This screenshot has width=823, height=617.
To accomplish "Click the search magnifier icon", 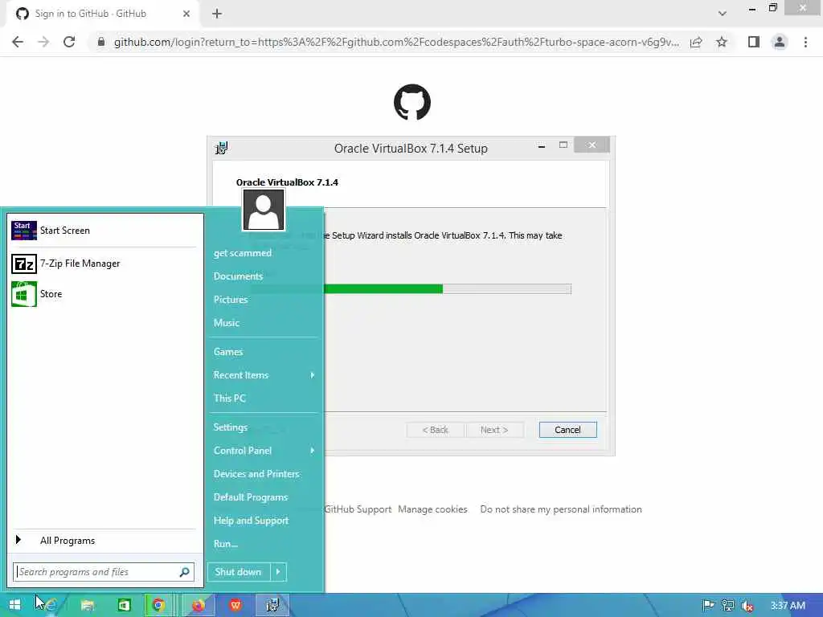I will pyautogui.click(x=184, y=572).
